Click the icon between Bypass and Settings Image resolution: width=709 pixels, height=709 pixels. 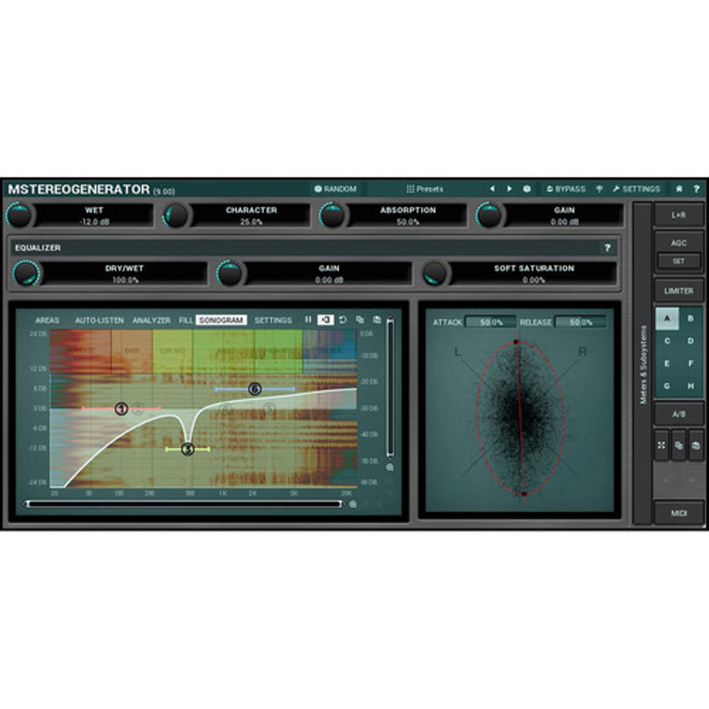point(599,189)
